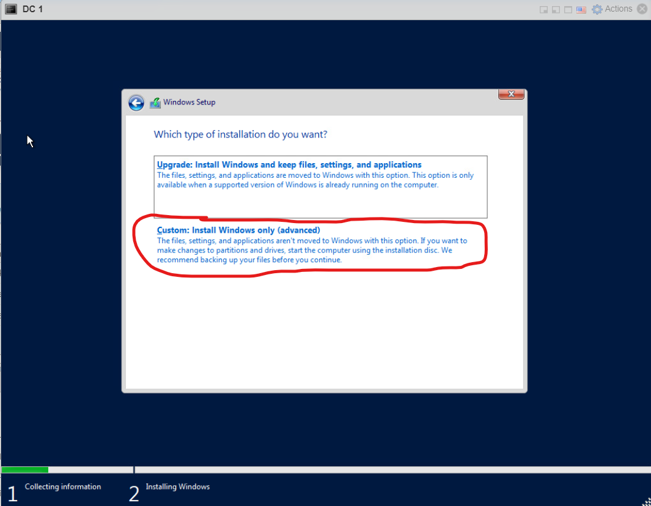Click the Custom option's description paragraph
Image resolution: width=651 pixels, height=506 pixels.
point(312,251)
